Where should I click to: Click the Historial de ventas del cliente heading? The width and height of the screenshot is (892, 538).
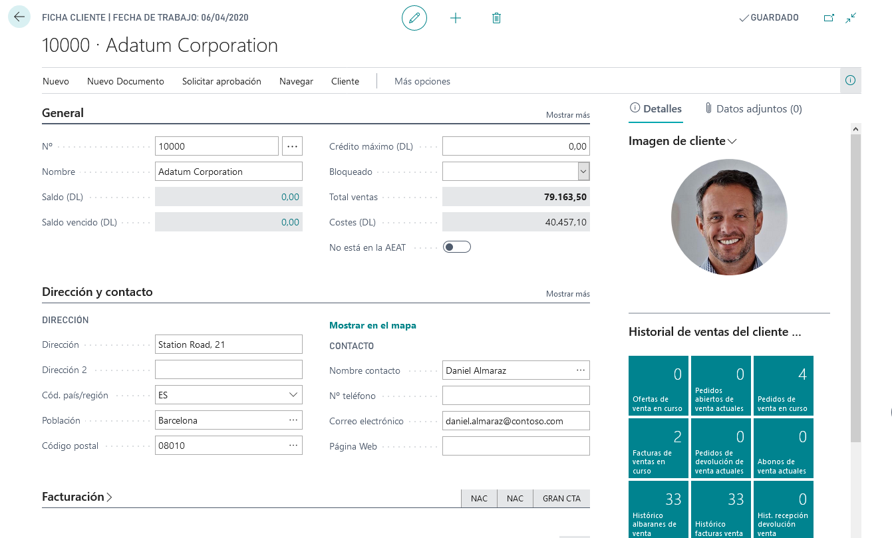pyautogui.click(x=714, y=332)
